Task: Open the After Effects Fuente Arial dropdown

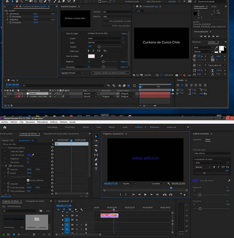Action: click(106, 38)
